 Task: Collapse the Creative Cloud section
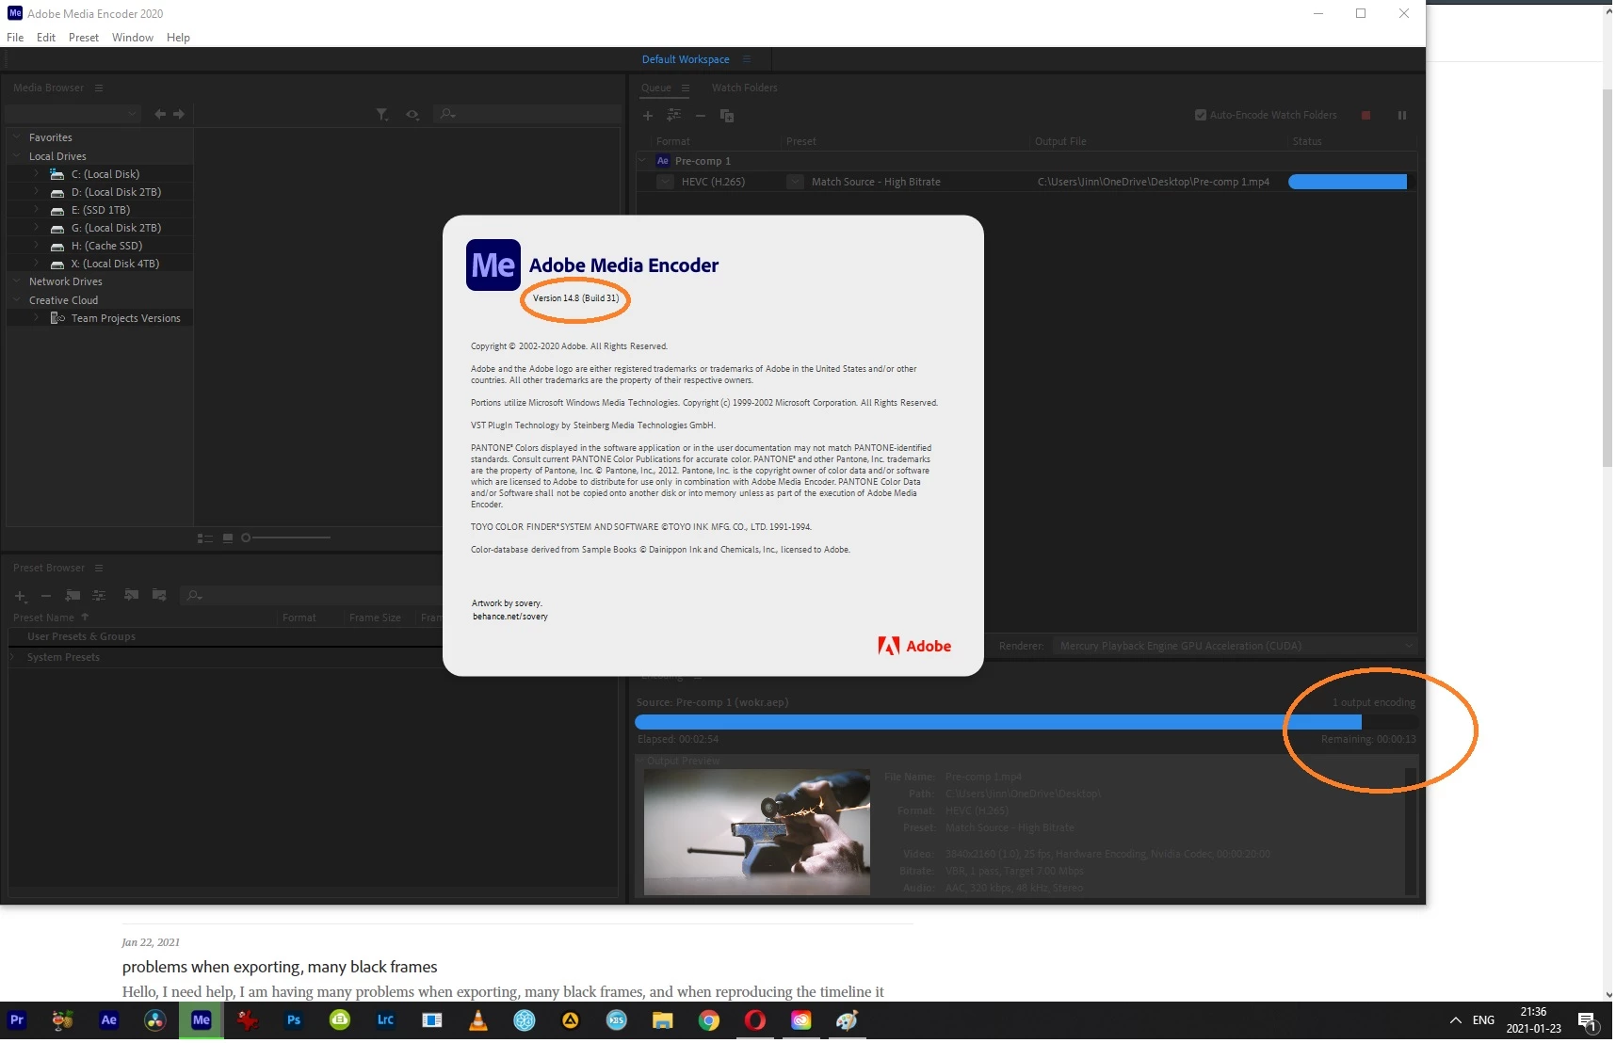[x=17, y=300]
